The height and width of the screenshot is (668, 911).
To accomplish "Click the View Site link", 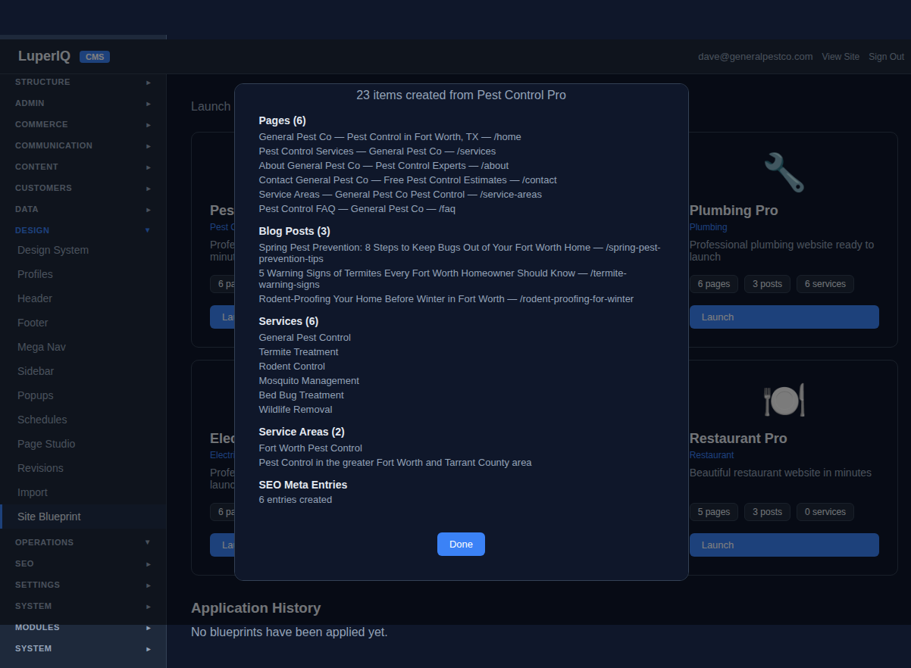I will [841, 56].
